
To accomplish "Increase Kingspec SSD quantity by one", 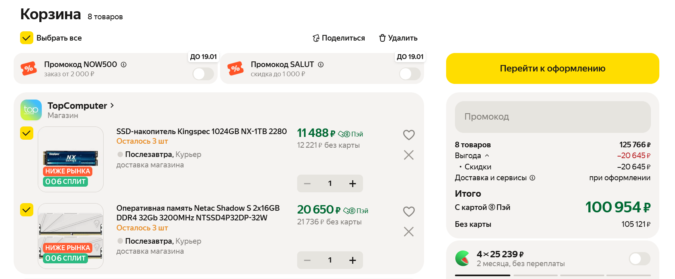I will [x=353, y=183].
